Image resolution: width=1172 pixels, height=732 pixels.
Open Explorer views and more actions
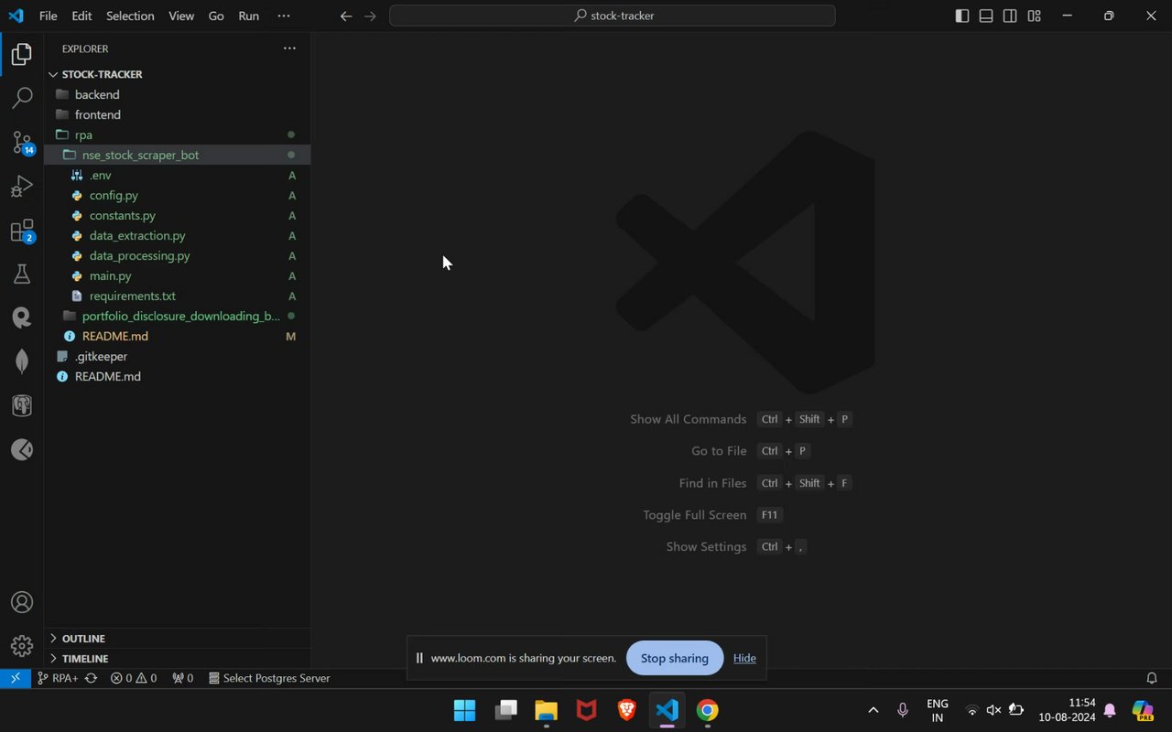click(289, 48)
